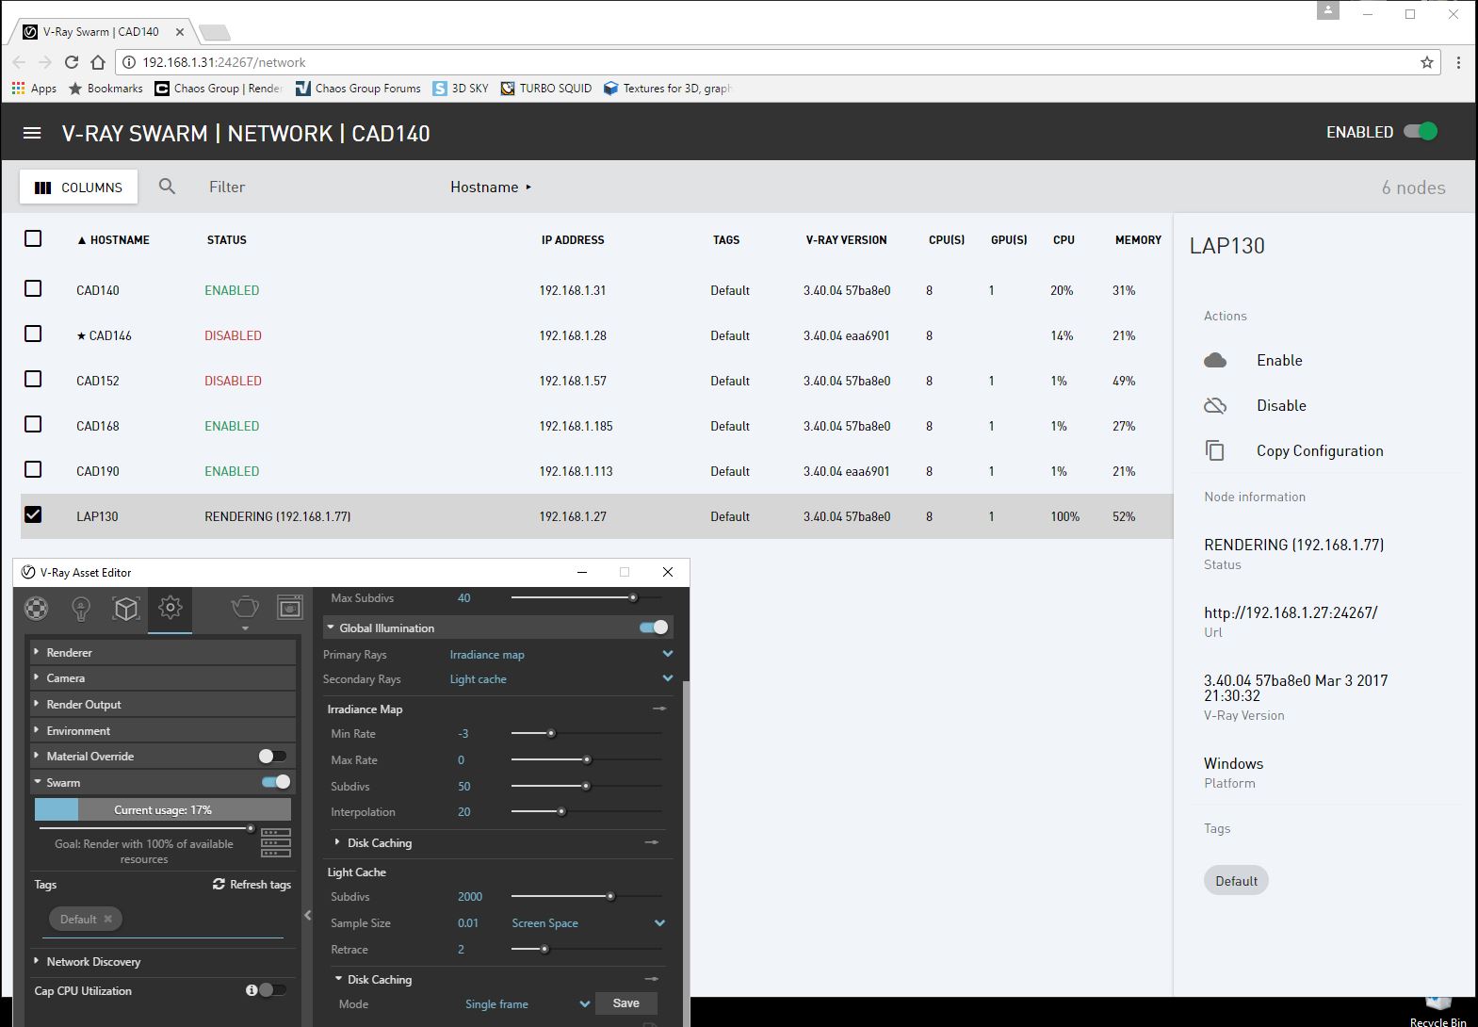Check the CAD168 row checkbox
Image resolution: width=1478 pixels, height=1027 pixels.
pos(33,424)
